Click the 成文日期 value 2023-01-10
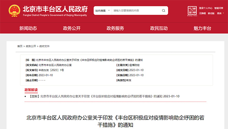The width and height of the screenshot is (228, 129). (136, 70)
